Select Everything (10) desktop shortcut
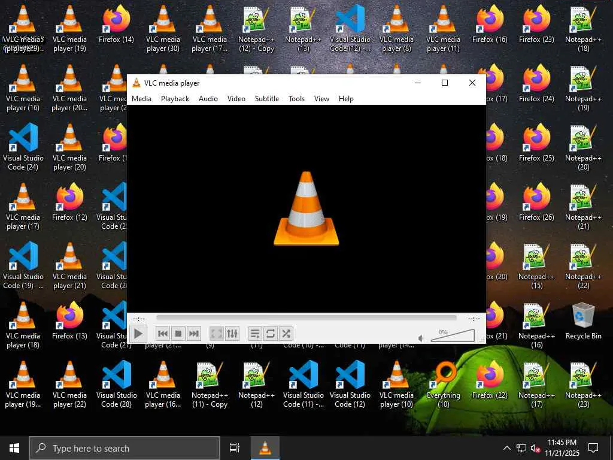 tap(443, 385)
